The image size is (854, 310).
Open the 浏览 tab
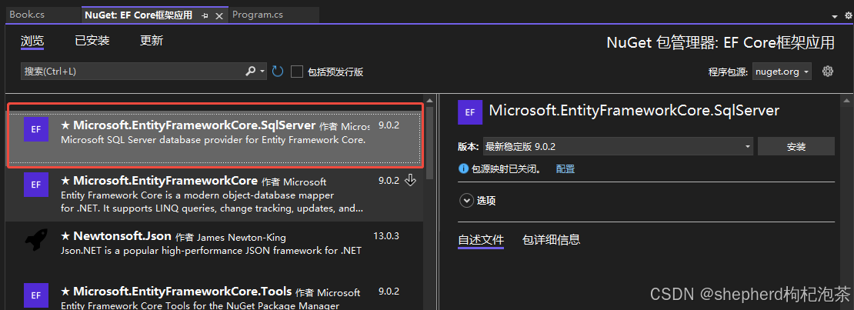32,41
